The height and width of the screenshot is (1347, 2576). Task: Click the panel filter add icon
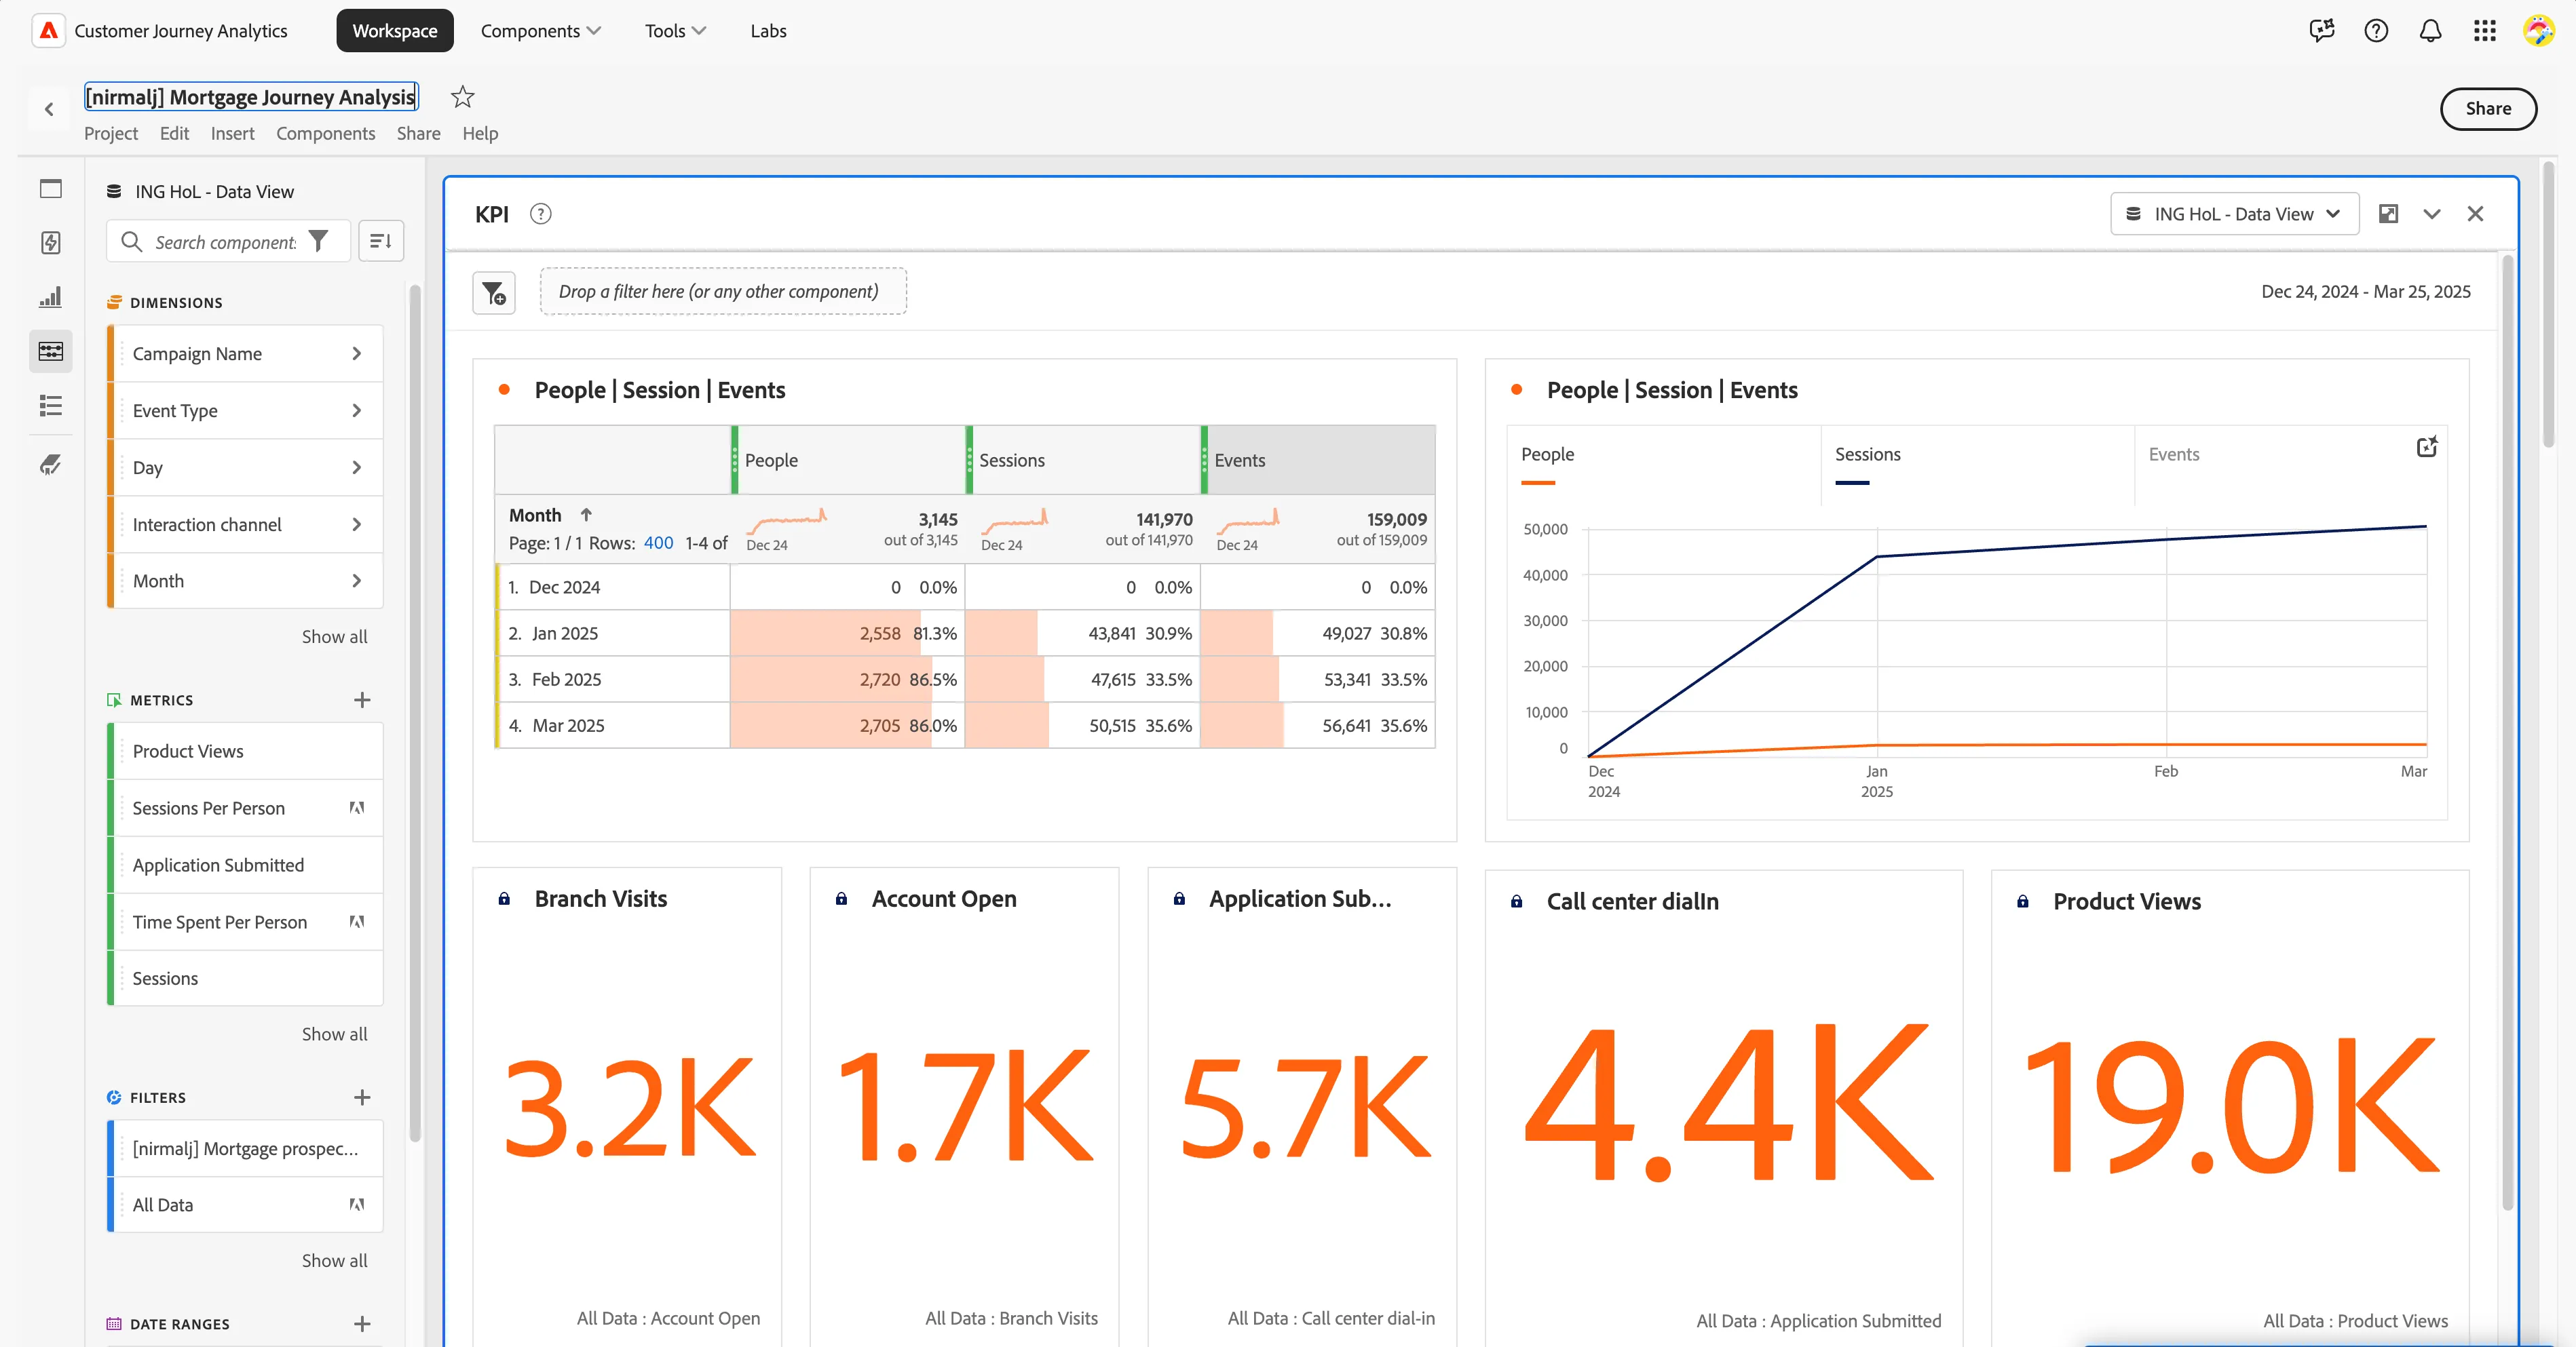pos(494,293)
